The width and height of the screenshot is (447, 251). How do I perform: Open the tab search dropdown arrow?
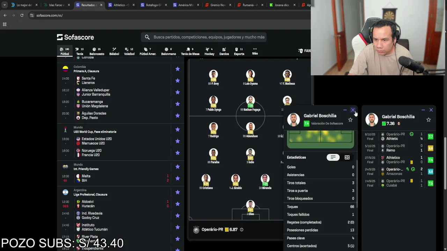[4, 5]
